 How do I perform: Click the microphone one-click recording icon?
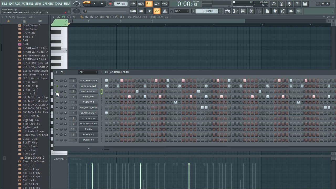click(289, 4)
